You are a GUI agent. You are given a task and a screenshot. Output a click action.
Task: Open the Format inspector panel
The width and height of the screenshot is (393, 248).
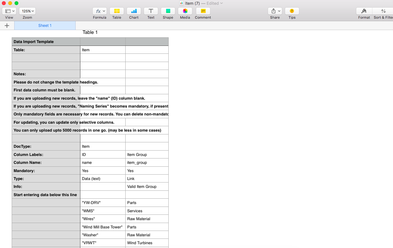pyautogui.click(x=364, y=11)
